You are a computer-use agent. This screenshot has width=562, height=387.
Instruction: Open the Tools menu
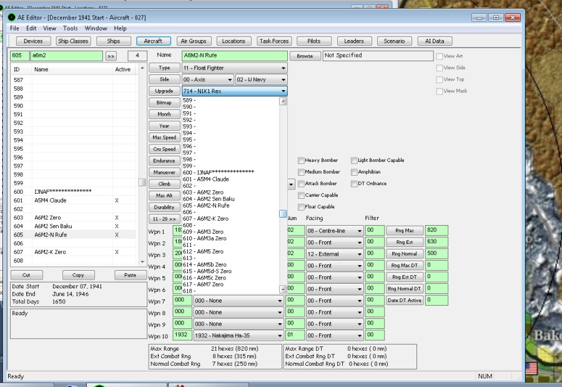[70, 28]
